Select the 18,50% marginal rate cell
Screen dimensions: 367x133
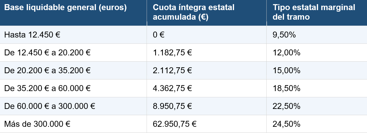pyautogui.click(x=286, y=88)
